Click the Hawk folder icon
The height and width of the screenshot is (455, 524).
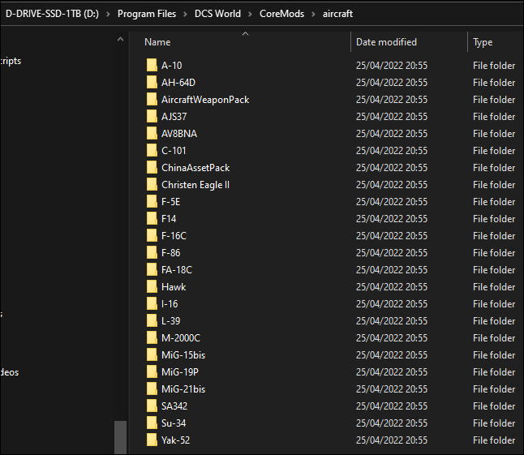pos(152,286)
